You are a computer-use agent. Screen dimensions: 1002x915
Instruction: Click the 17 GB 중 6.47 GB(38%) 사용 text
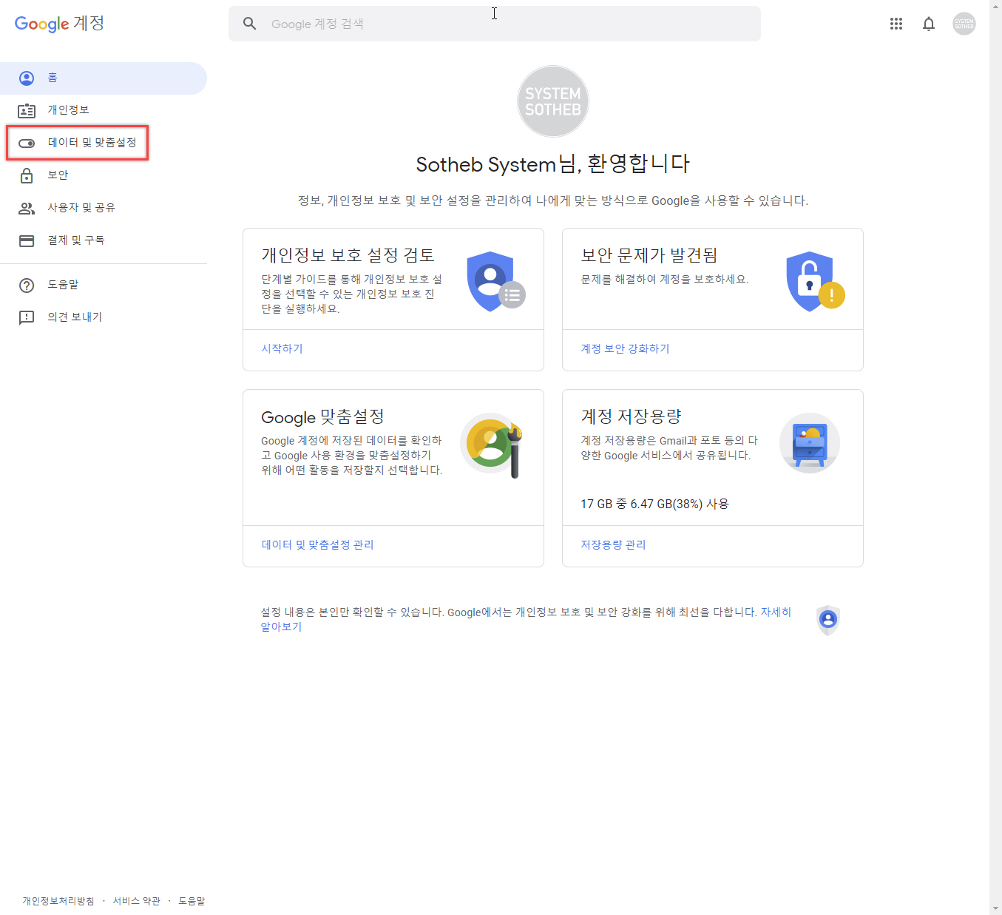[x=654, y=504]
